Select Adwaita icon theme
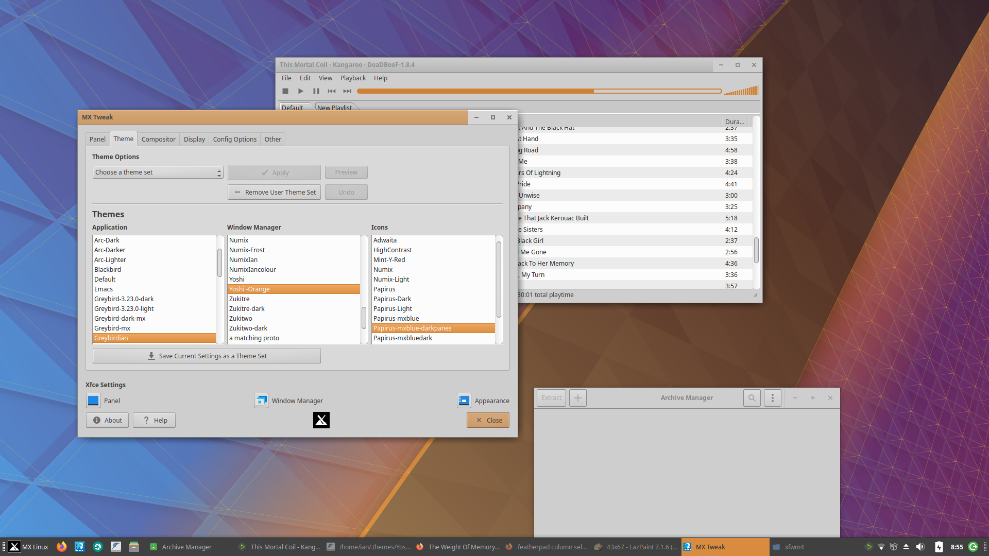This screenshot has height=556, width=989. pos(433,240)
